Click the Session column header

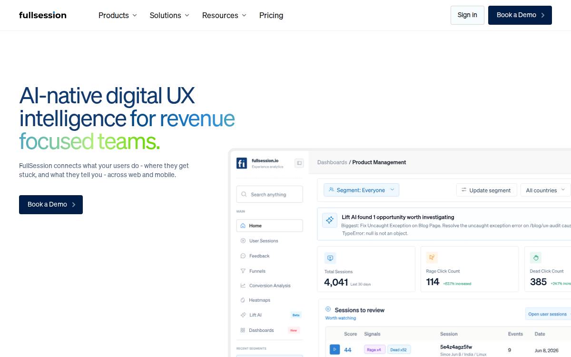(x=449, y=334)
